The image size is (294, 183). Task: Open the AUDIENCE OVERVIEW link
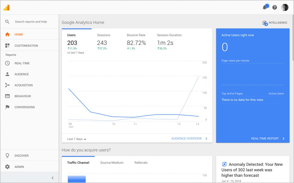coord(186,138)
